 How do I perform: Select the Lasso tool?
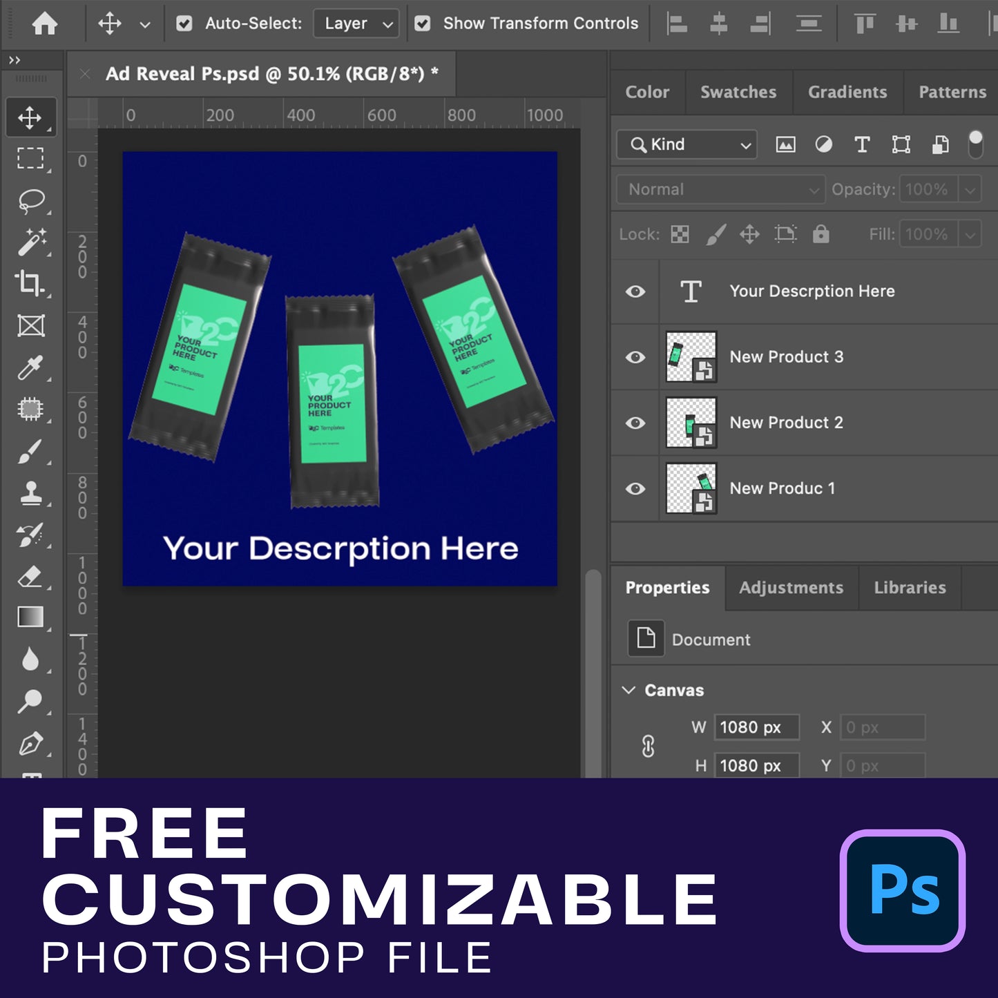point(31,201)
